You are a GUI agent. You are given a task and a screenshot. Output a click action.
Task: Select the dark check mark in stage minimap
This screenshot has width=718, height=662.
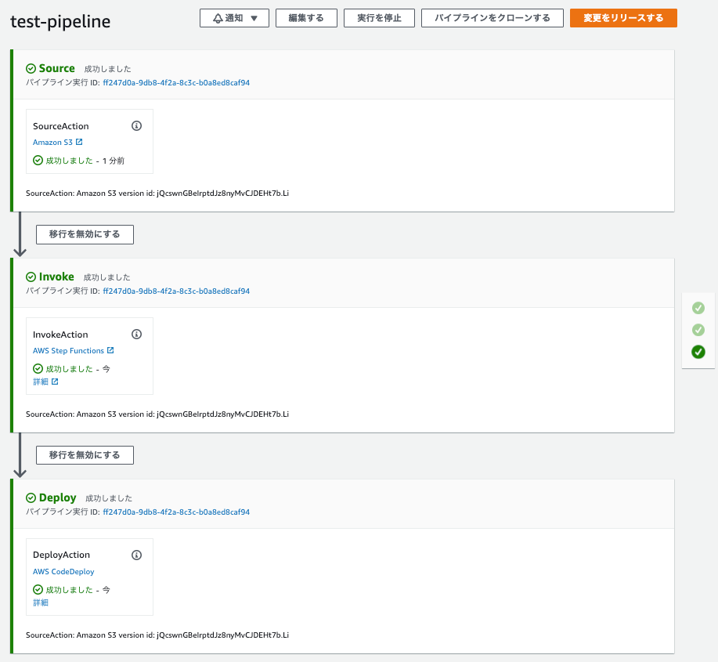pos(698,352)
